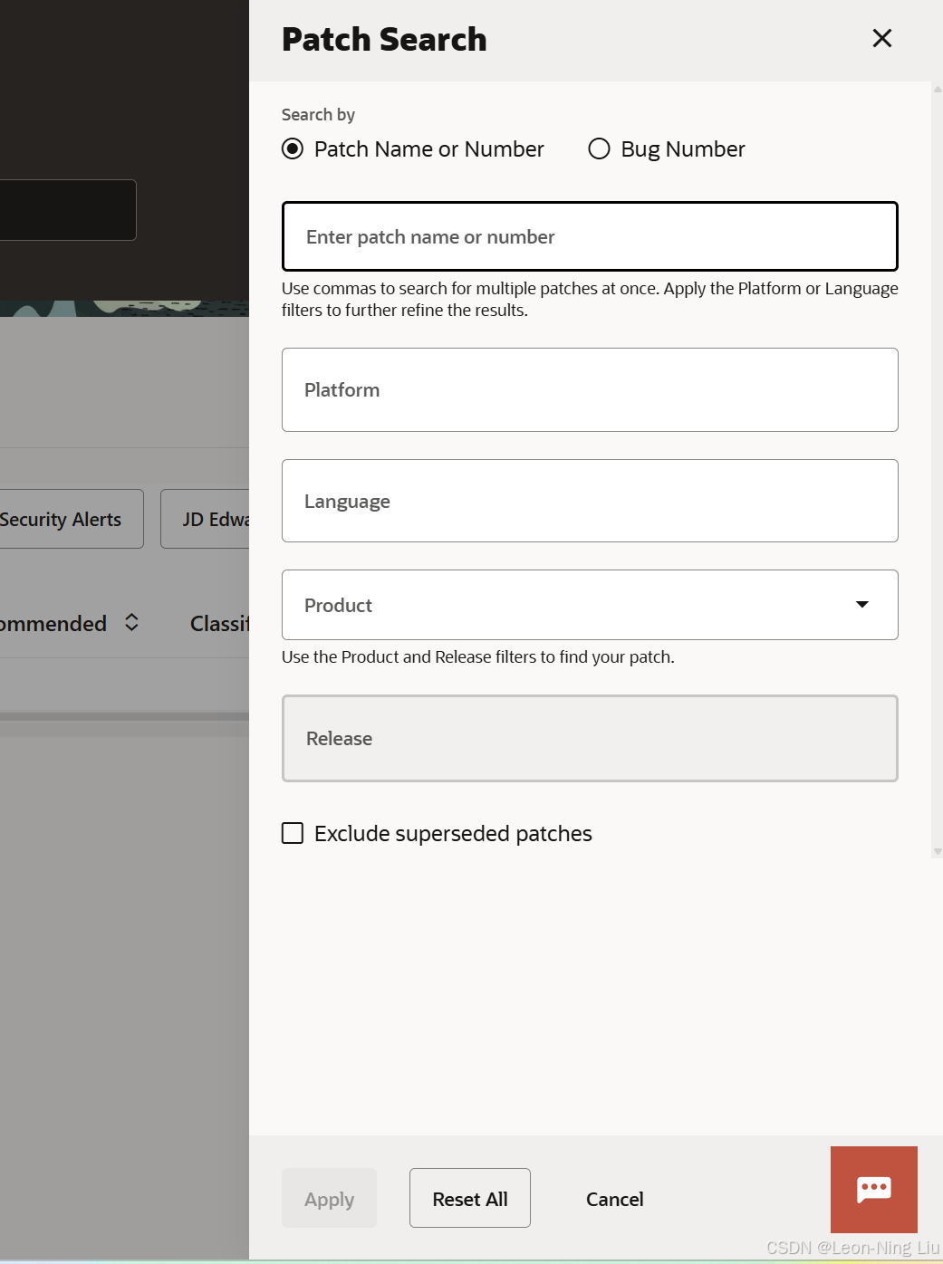Click the 'Search by' label
The height and width of the screenshot is (1264, 943).
pyautogui.click(x=318, y=115)
